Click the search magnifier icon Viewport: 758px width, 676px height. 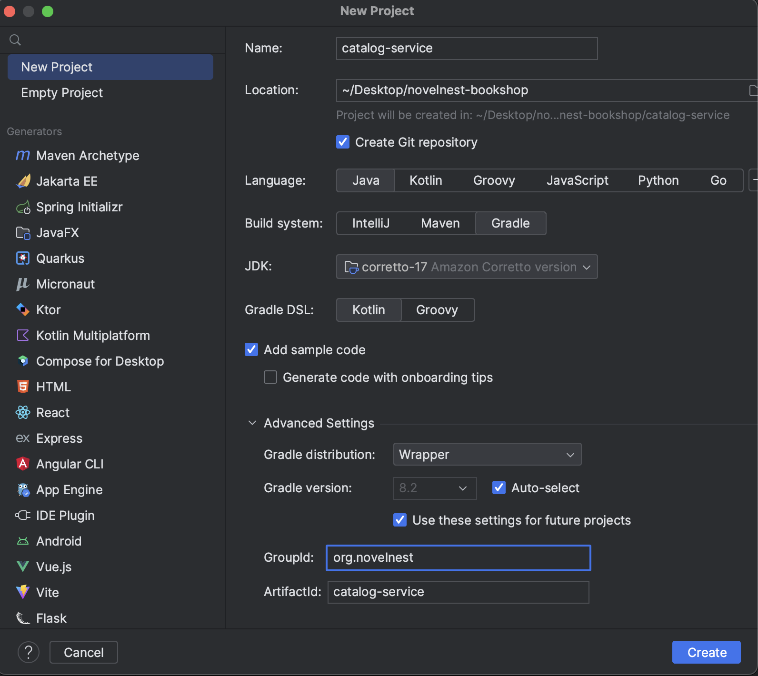[15, 40]
